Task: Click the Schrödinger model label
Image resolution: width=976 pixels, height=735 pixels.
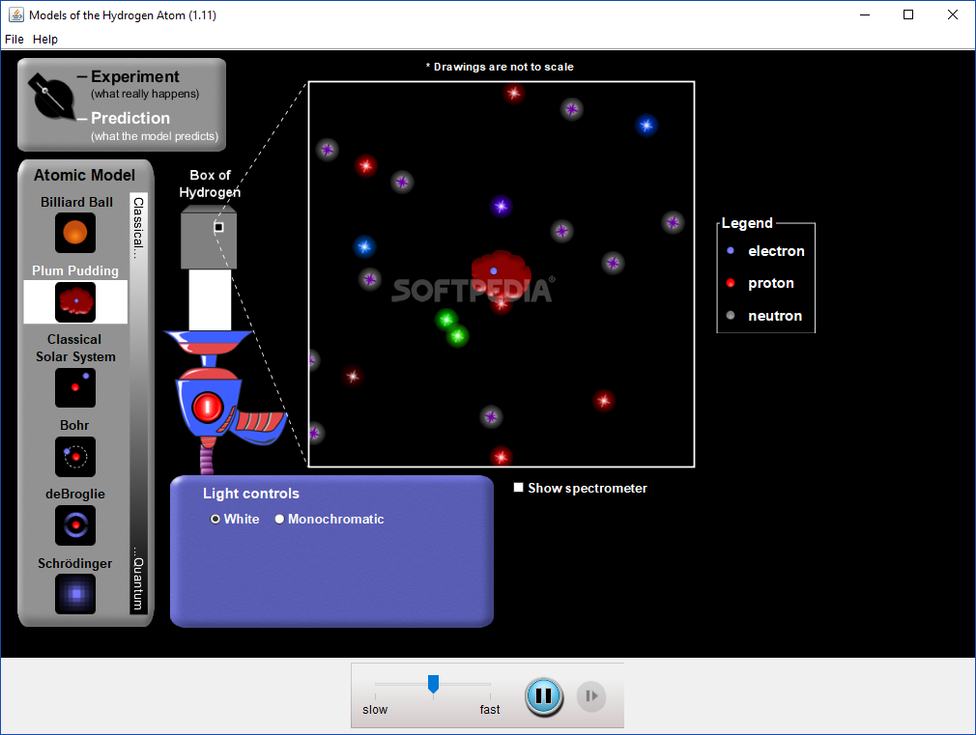Action: click(x=75, y=563)
